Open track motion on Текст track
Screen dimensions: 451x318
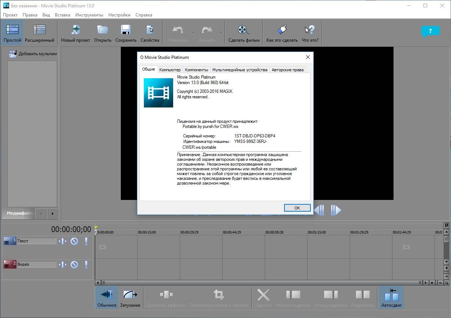tap(63, 241)
